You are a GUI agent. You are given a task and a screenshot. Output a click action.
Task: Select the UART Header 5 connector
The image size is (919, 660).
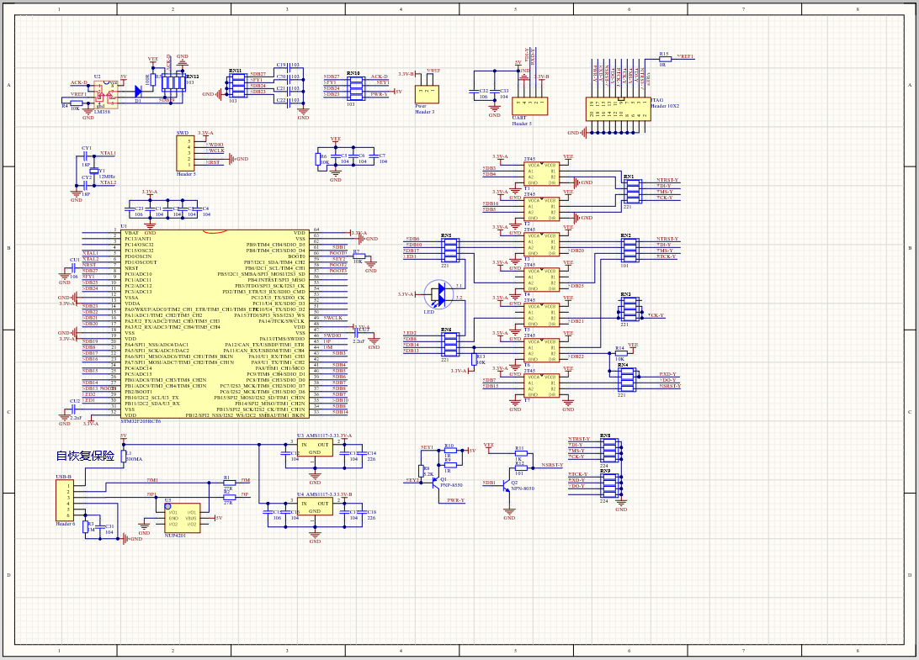pos(529,106)
